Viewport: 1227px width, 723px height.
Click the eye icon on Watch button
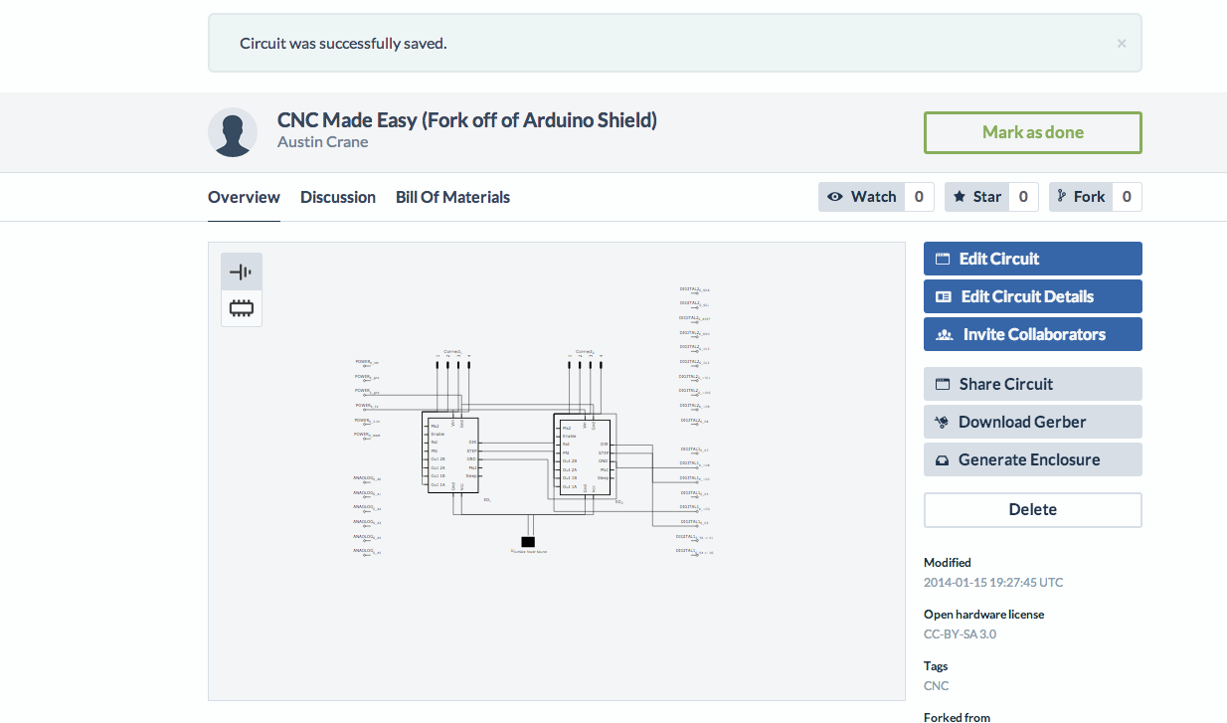point(834,196)
